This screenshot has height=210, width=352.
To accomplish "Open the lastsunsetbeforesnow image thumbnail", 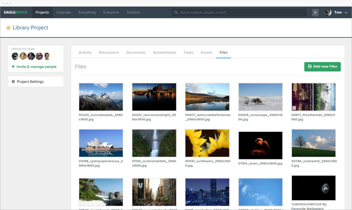I will 208,97.
